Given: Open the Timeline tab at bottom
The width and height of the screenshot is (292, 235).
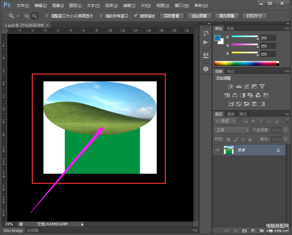Looking at the screenshot, I should click(x=33, y=230).
